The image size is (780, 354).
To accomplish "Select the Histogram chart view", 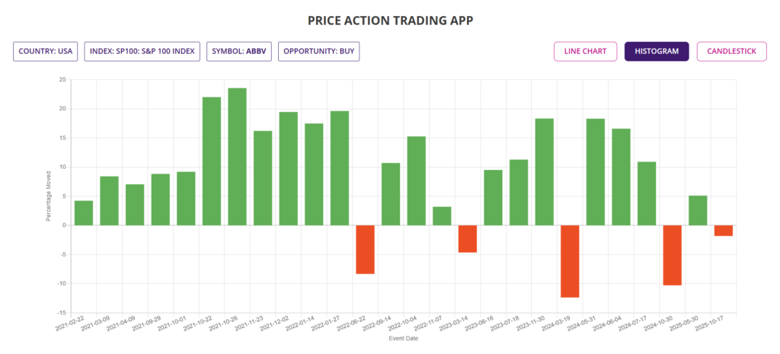I will (x=656, y=52).
